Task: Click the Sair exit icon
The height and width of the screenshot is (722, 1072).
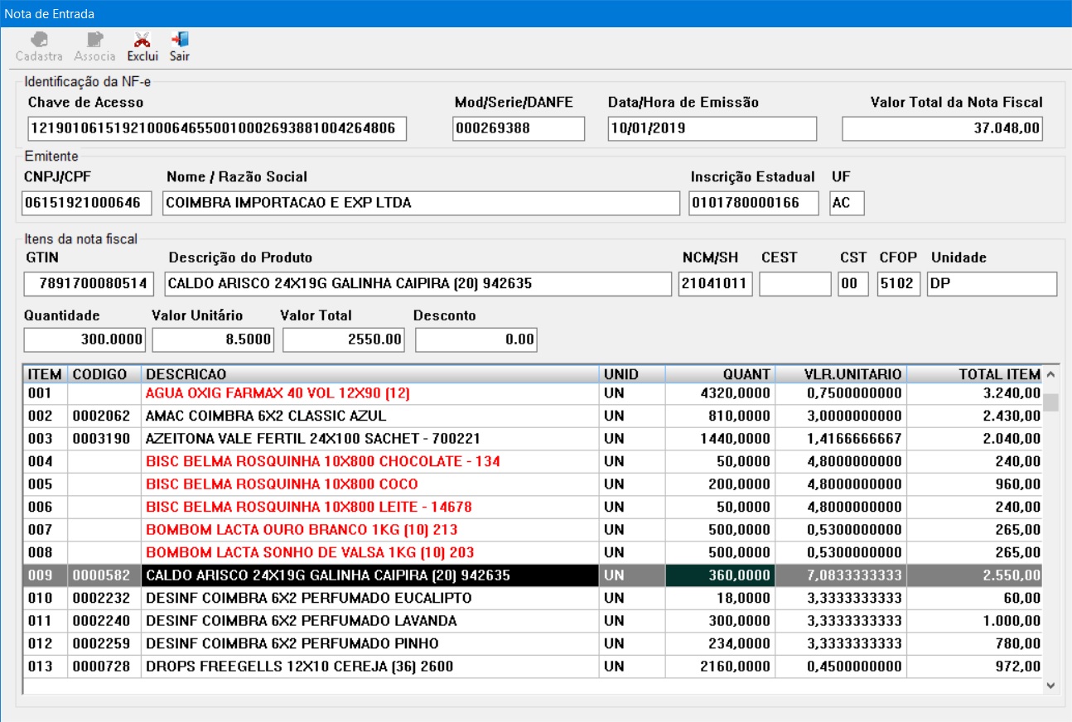Action: pos(180,40)
